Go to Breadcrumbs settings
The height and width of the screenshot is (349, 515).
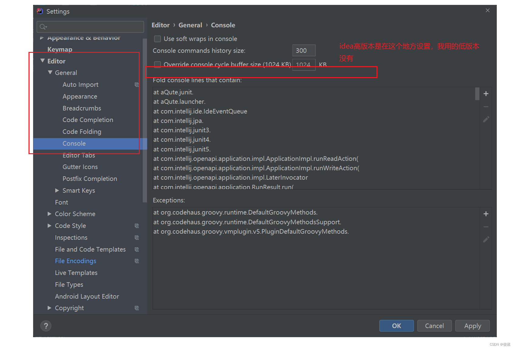[82, 108]
